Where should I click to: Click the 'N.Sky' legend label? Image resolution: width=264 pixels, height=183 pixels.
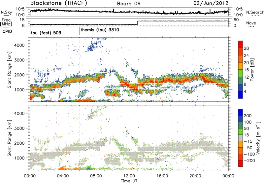pyautogui.click(x=6, y=12)
